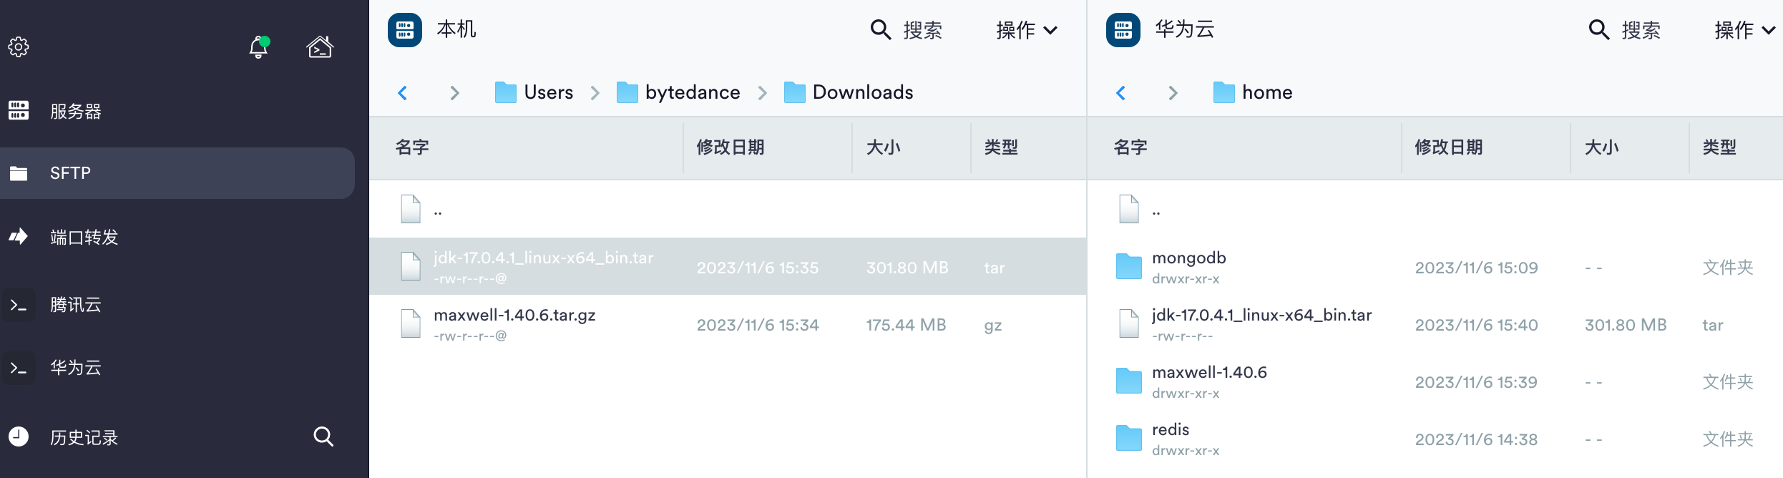Click the bytedance breadcrumb folder

[678, 93]
